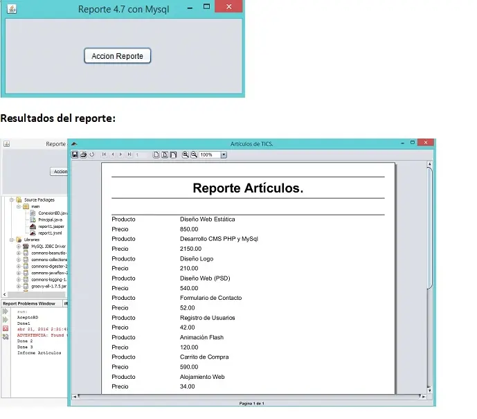
Task: Select the commons-javaflow library item
Action: pos(49,273)
